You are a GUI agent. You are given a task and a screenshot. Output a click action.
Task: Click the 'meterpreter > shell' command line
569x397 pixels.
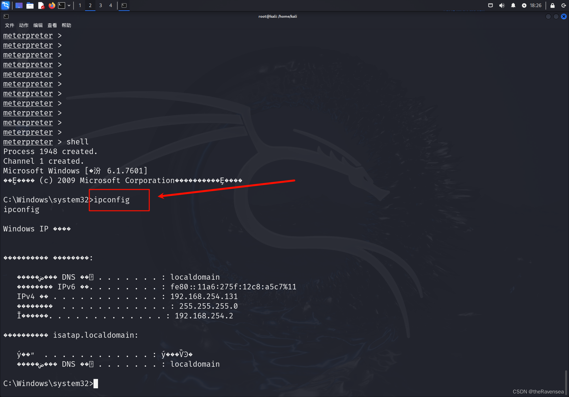pyautogui.click(x=46, y=142)
